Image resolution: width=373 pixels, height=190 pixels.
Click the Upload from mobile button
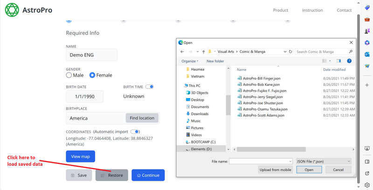tap(275, 170)
